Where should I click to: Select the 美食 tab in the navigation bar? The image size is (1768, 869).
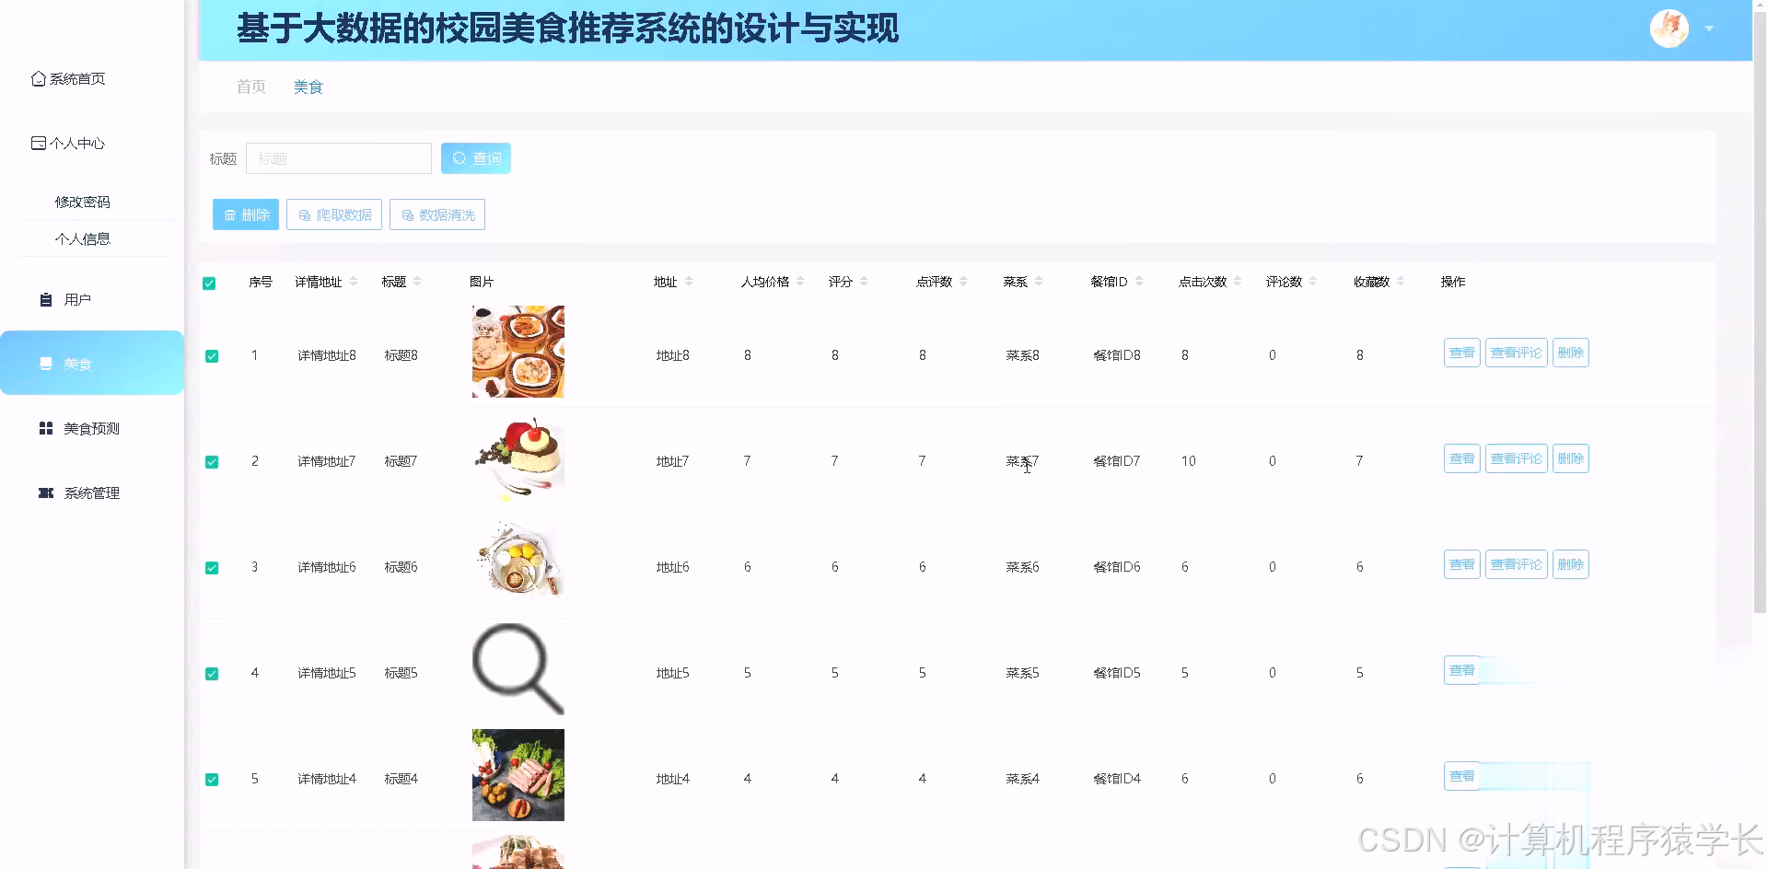coord(308,87)
